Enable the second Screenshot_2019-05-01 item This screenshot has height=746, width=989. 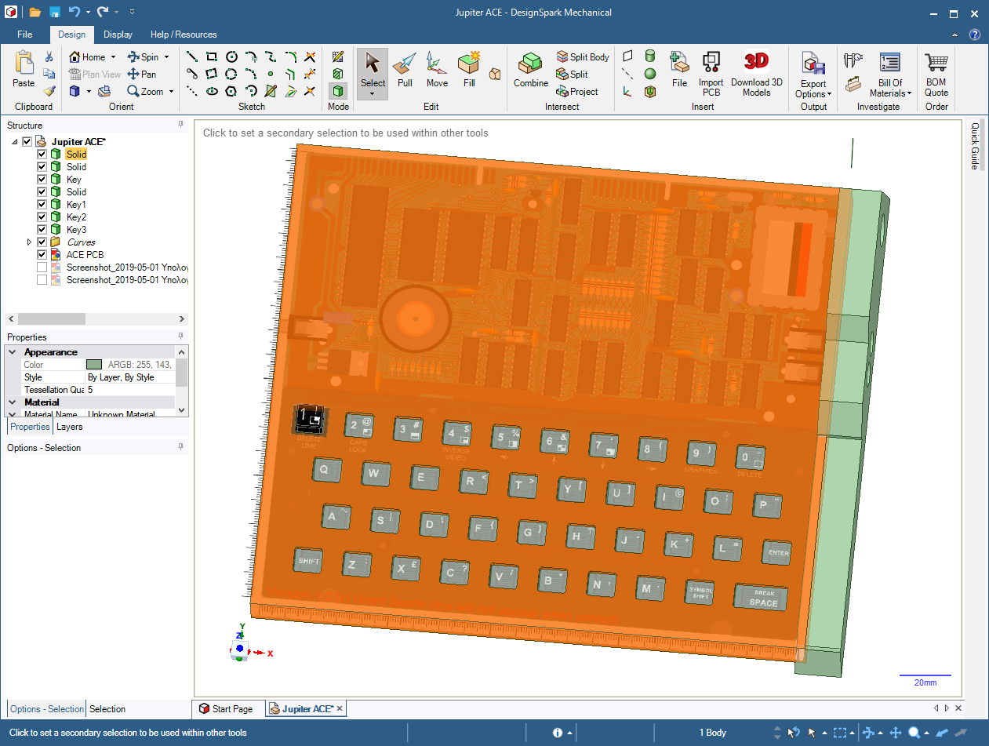tap(42, 279)
